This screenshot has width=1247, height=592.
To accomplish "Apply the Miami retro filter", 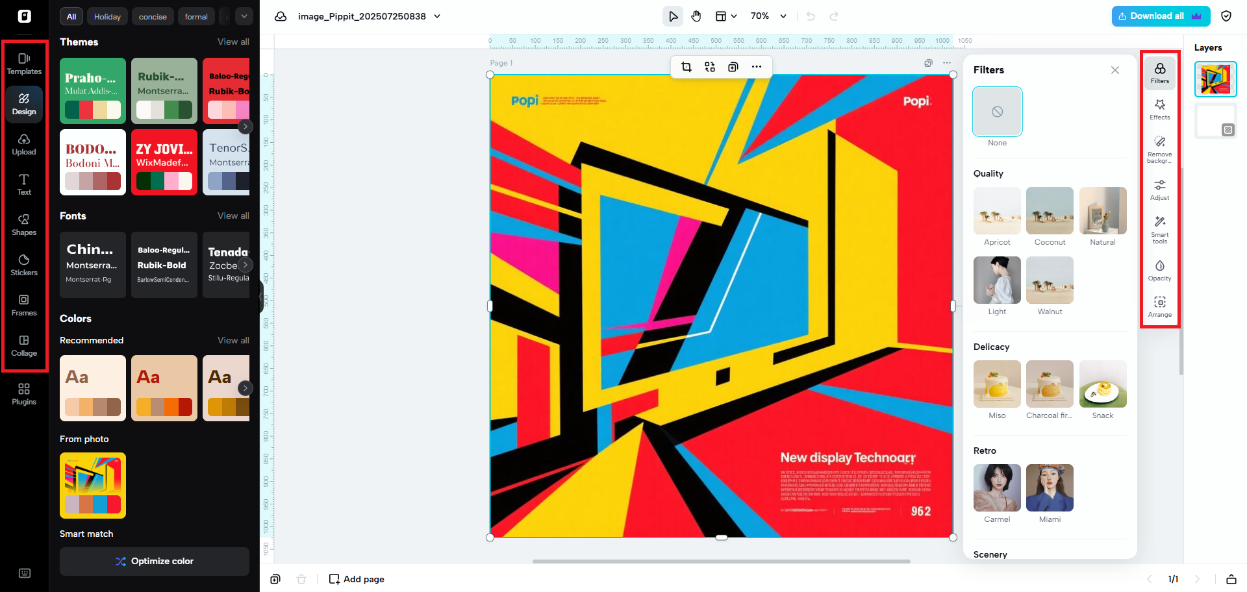I will 1050,488.
